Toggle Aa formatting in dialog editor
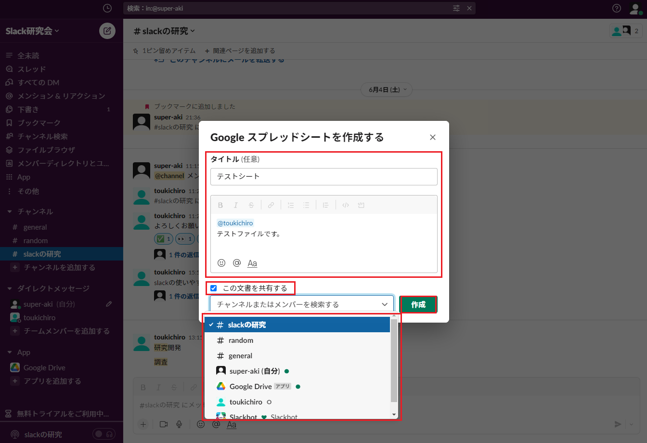Screen dimensions: 647x443 point(252,263)
